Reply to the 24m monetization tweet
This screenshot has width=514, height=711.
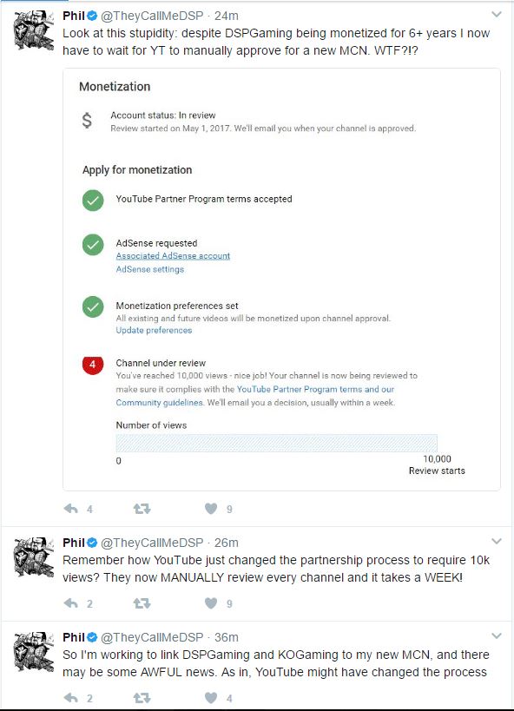click(x=71, y=509)
